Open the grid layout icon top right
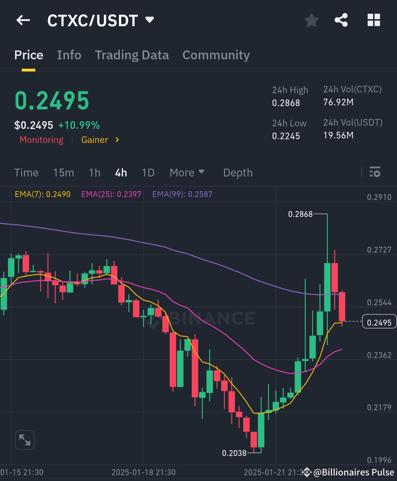This screenshot has height=481, width=397. click(x=373, y=20)
